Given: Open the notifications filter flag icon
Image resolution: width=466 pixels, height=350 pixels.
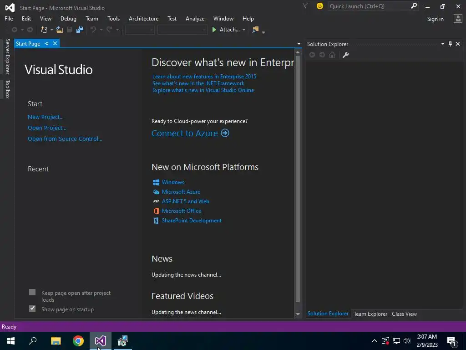Looking at the screenshot, I should [x=305, y=5].
